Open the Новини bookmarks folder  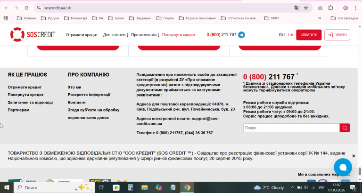pos(26,18)
